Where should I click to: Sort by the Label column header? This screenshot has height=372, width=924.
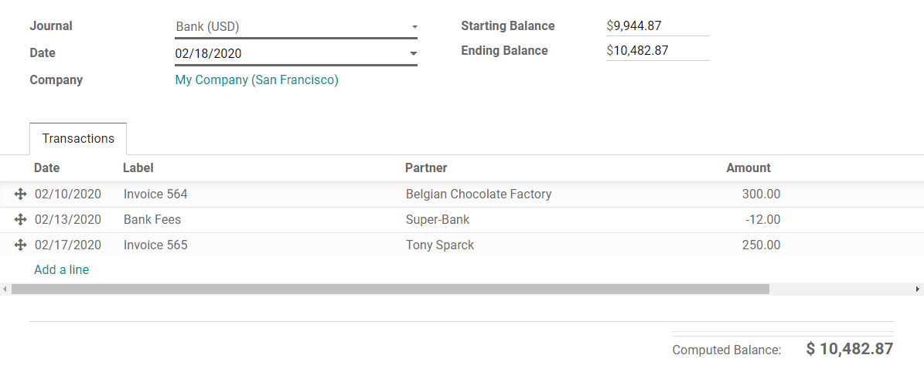click(138, 168)
